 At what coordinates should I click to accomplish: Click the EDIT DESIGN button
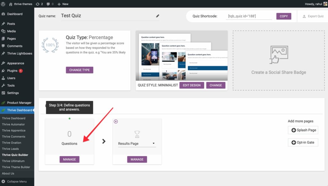[192, 85]
